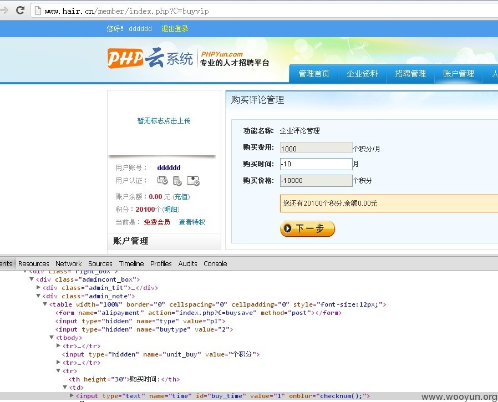The width and height of the screenshot is (498, 402).
Task: Click the phone verification icon
Action: 177,181
